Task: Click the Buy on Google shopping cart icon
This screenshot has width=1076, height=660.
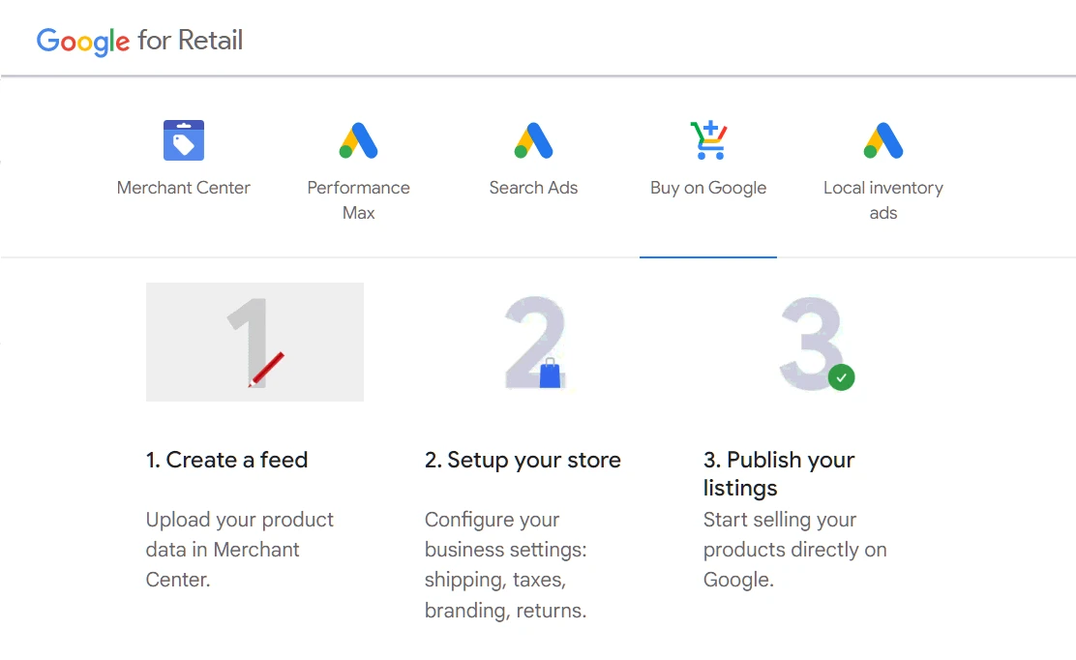Action: tap(708, 139)
